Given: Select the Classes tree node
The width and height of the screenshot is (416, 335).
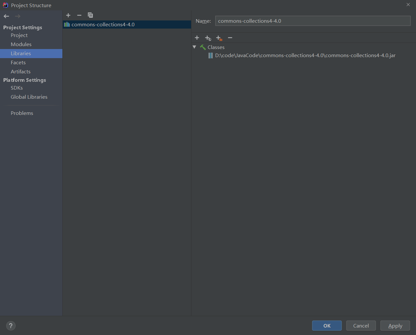Looking at the screenshot, I should (216, 47).
